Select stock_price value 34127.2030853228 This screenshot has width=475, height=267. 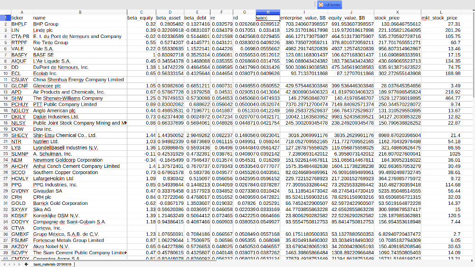coord(398,117)
